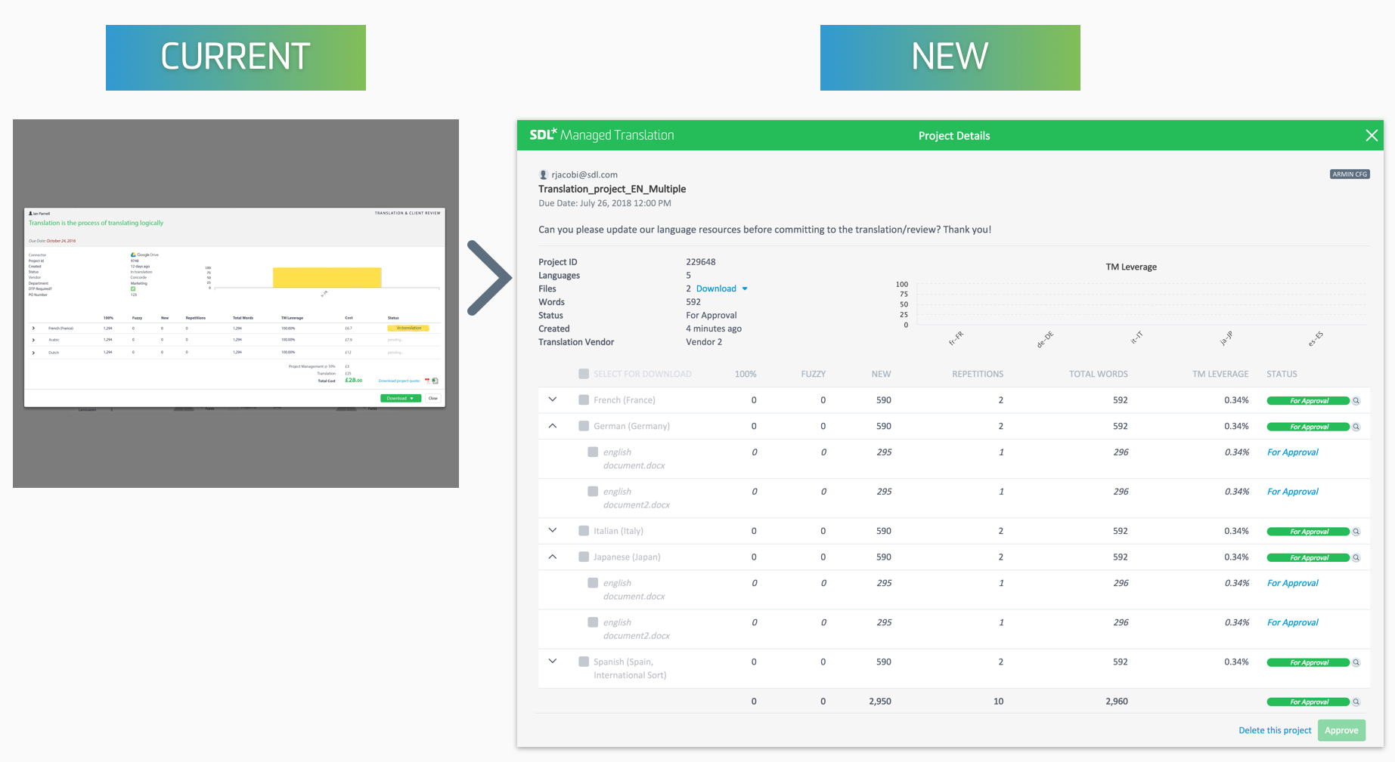Check German english document2.docx checkbox

[593, 491]
